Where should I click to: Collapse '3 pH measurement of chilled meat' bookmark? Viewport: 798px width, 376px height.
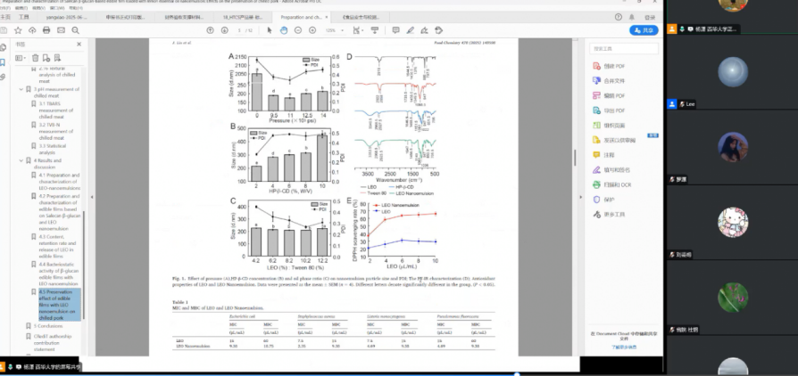tap(21, 89)
